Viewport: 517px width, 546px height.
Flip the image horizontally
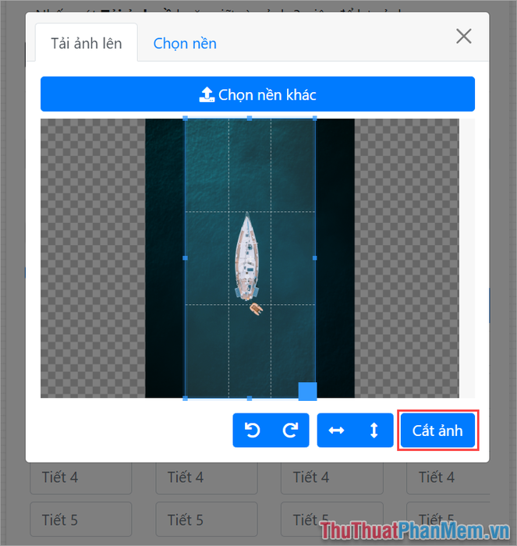(x=336, y=430)
